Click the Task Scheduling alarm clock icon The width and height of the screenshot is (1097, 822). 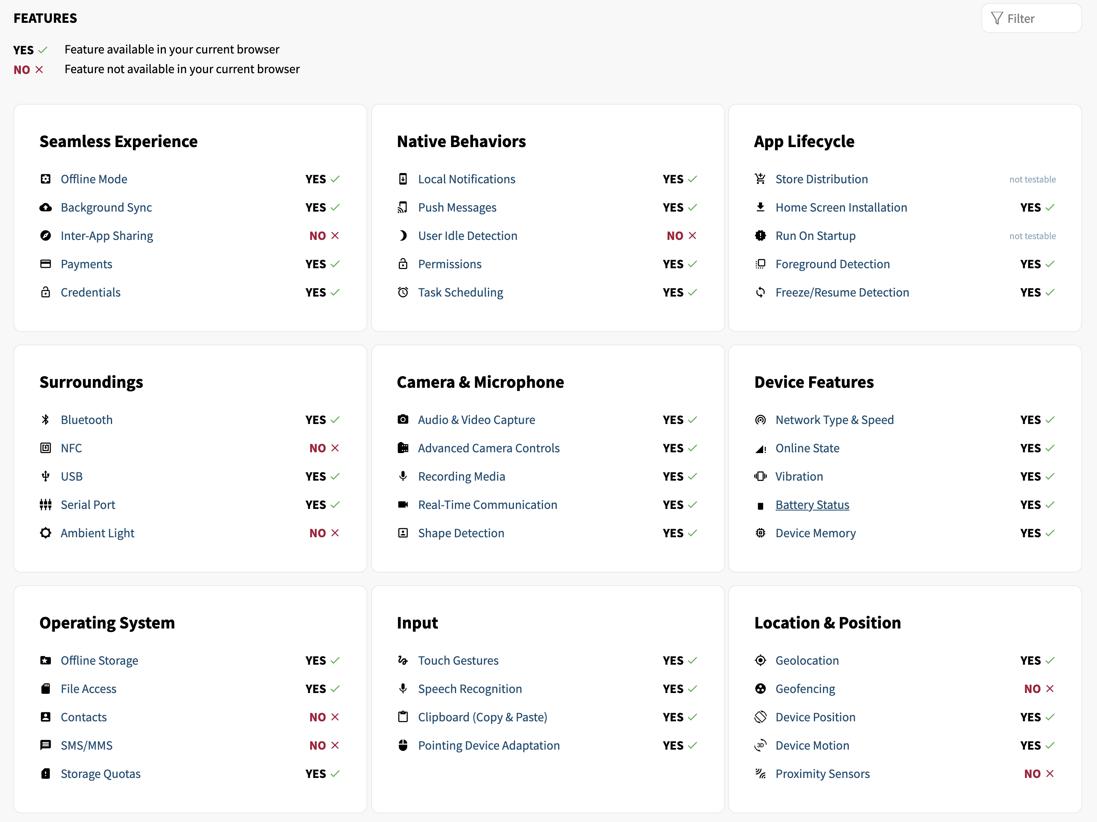click(x=403, y=292)
